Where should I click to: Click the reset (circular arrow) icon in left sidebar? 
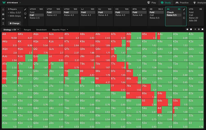(3, 9)
